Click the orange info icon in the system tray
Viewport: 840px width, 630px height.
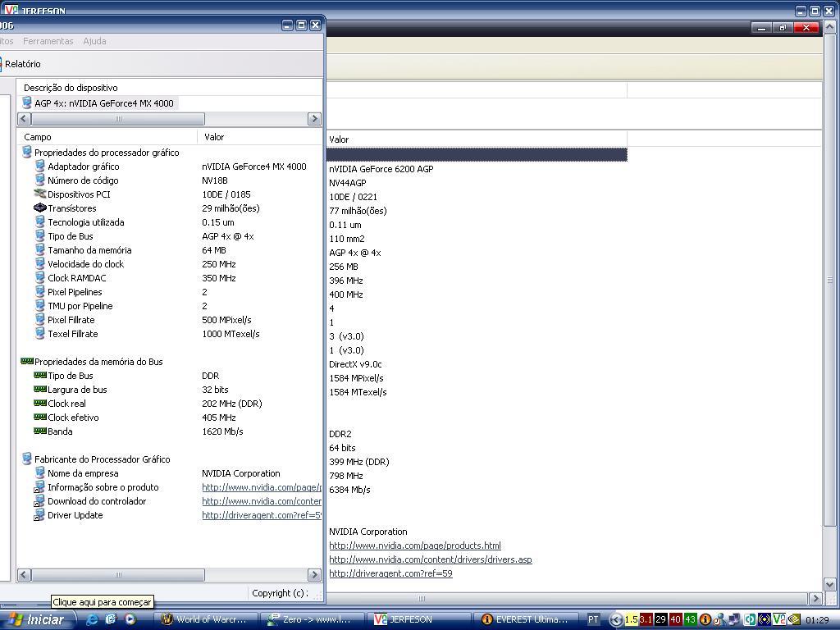pos(705,619)
